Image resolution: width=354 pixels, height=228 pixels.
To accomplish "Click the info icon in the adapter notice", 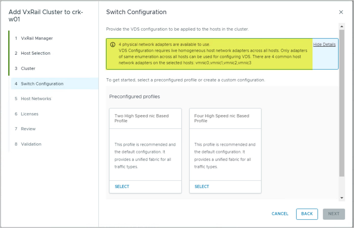I will [112, 45].
